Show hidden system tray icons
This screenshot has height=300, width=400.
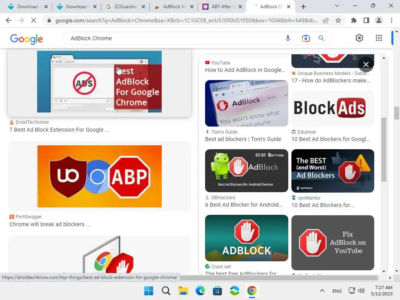pos(322,291)
